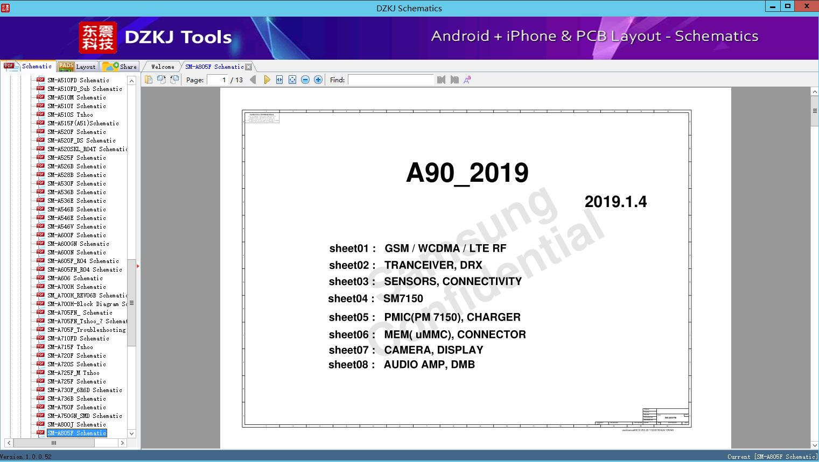Go to previous page arrow
819x462 pixels.
[253, 80]
